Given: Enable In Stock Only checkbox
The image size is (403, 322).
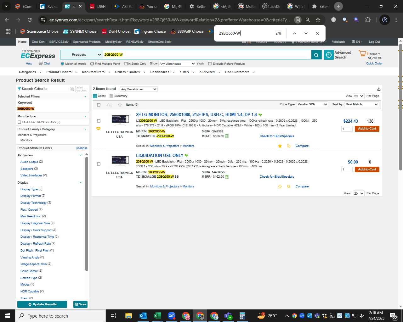Looking at the screenshot, I should pos(126,64).
